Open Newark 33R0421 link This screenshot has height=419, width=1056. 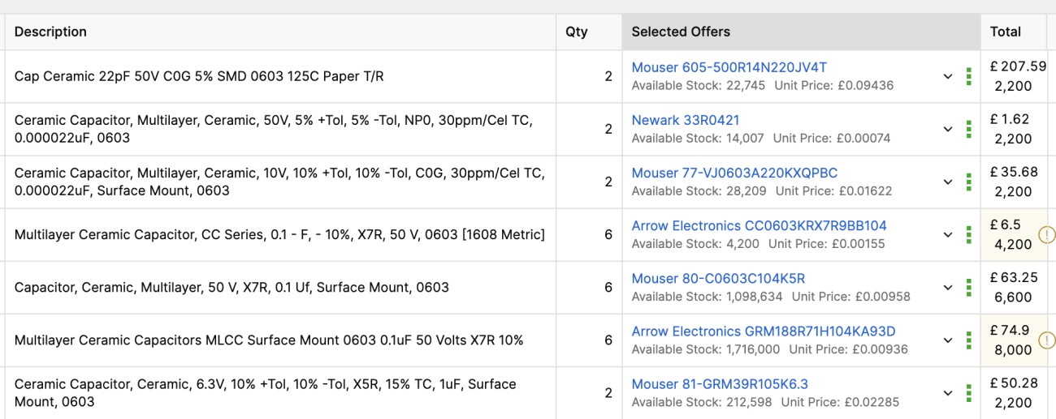coord(686,120)
